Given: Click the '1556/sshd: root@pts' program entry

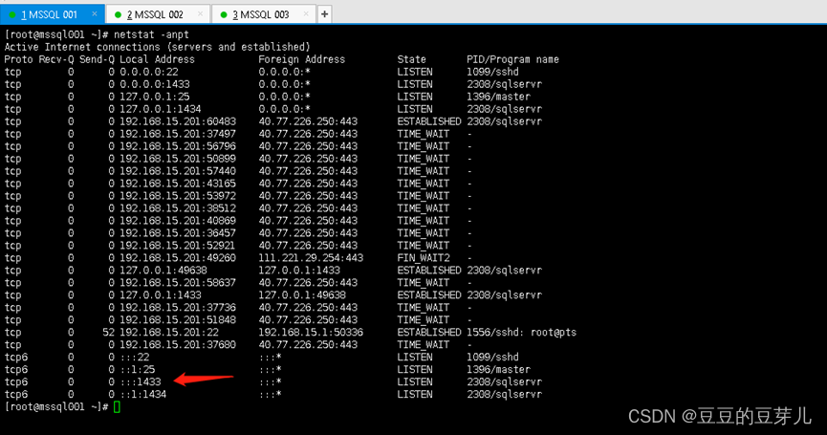Looking at the screenshot, I should [x=522, y=332].
